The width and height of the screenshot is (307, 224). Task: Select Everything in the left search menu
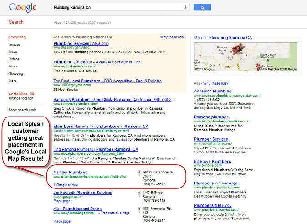click(x=17, y=37)
